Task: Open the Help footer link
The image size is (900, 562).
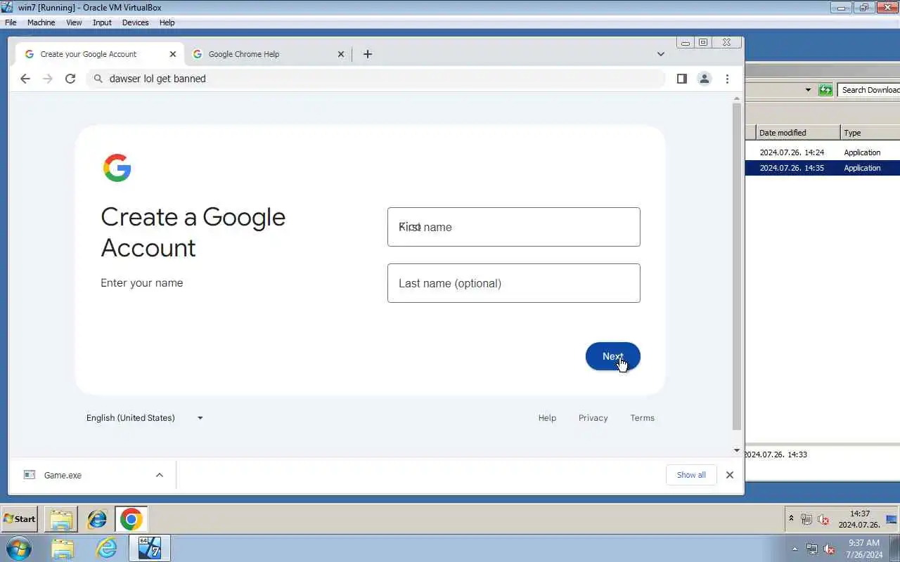Action: 547,418
